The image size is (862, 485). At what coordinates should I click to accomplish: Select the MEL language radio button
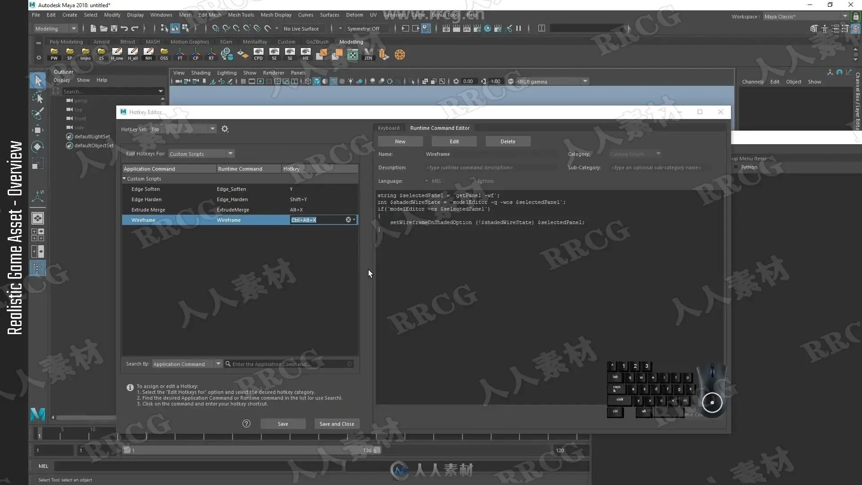[427, 181]
